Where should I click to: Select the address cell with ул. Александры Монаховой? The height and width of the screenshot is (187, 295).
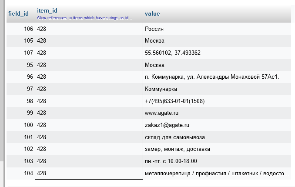(211, 77)
